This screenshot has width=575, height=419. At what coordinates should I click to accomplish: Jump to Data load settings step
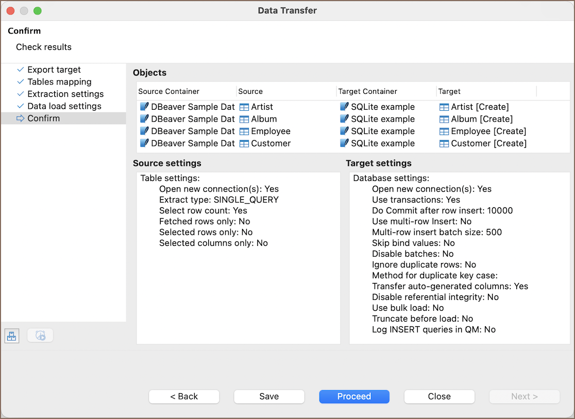coord(64,106)
